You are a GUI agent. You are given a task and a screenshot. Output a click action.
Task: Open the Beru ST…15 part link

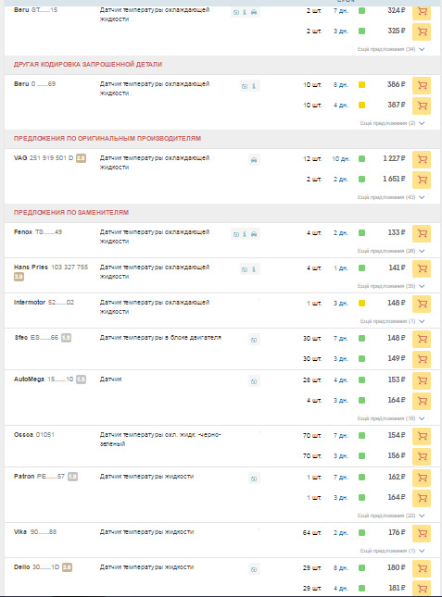point(35,10)
